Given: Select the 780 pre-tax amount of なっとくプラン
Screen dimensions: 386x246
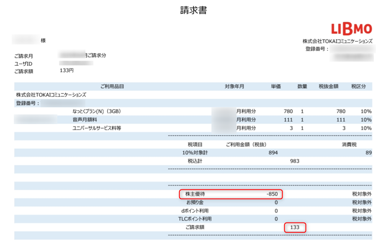Looking at the screenshot, I should [341, 111].
